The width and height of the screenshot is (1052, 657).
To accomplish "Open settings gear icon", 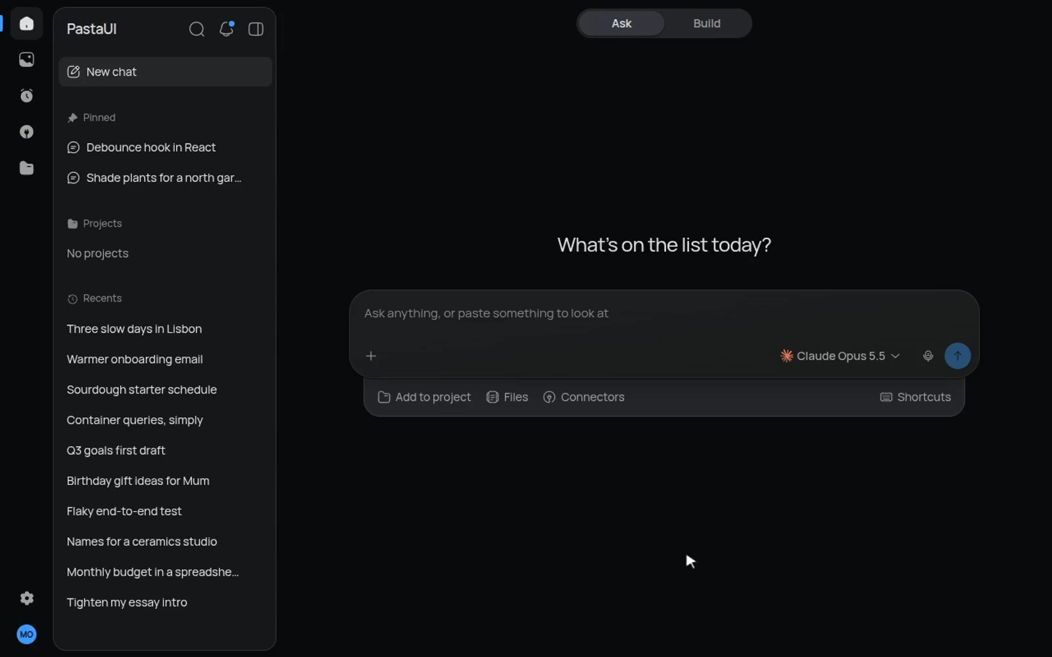I will coord(26,598).
